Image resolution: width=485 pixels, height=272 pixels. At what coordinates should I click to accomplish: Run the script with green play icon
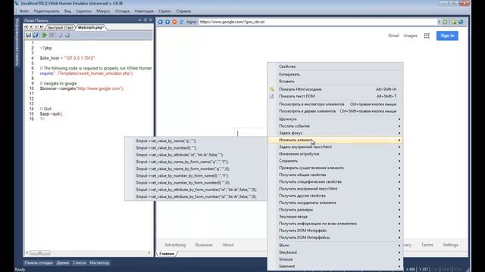[x=44, y=36]
